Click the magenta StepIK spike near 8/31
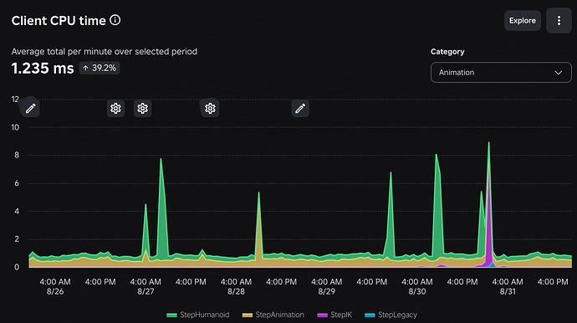 (489, 228)
